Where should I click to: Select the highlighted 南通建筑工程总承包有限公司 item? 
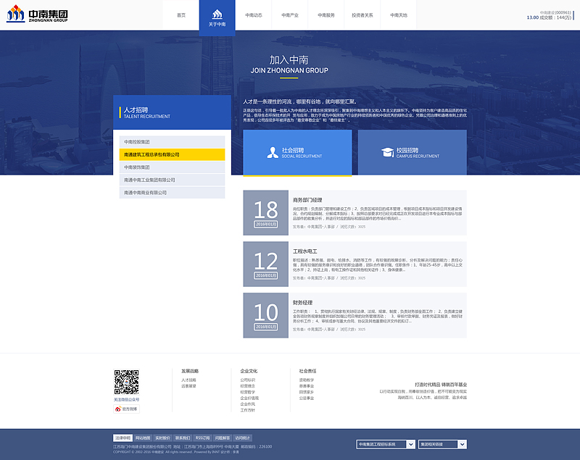(x=172, y=154)
